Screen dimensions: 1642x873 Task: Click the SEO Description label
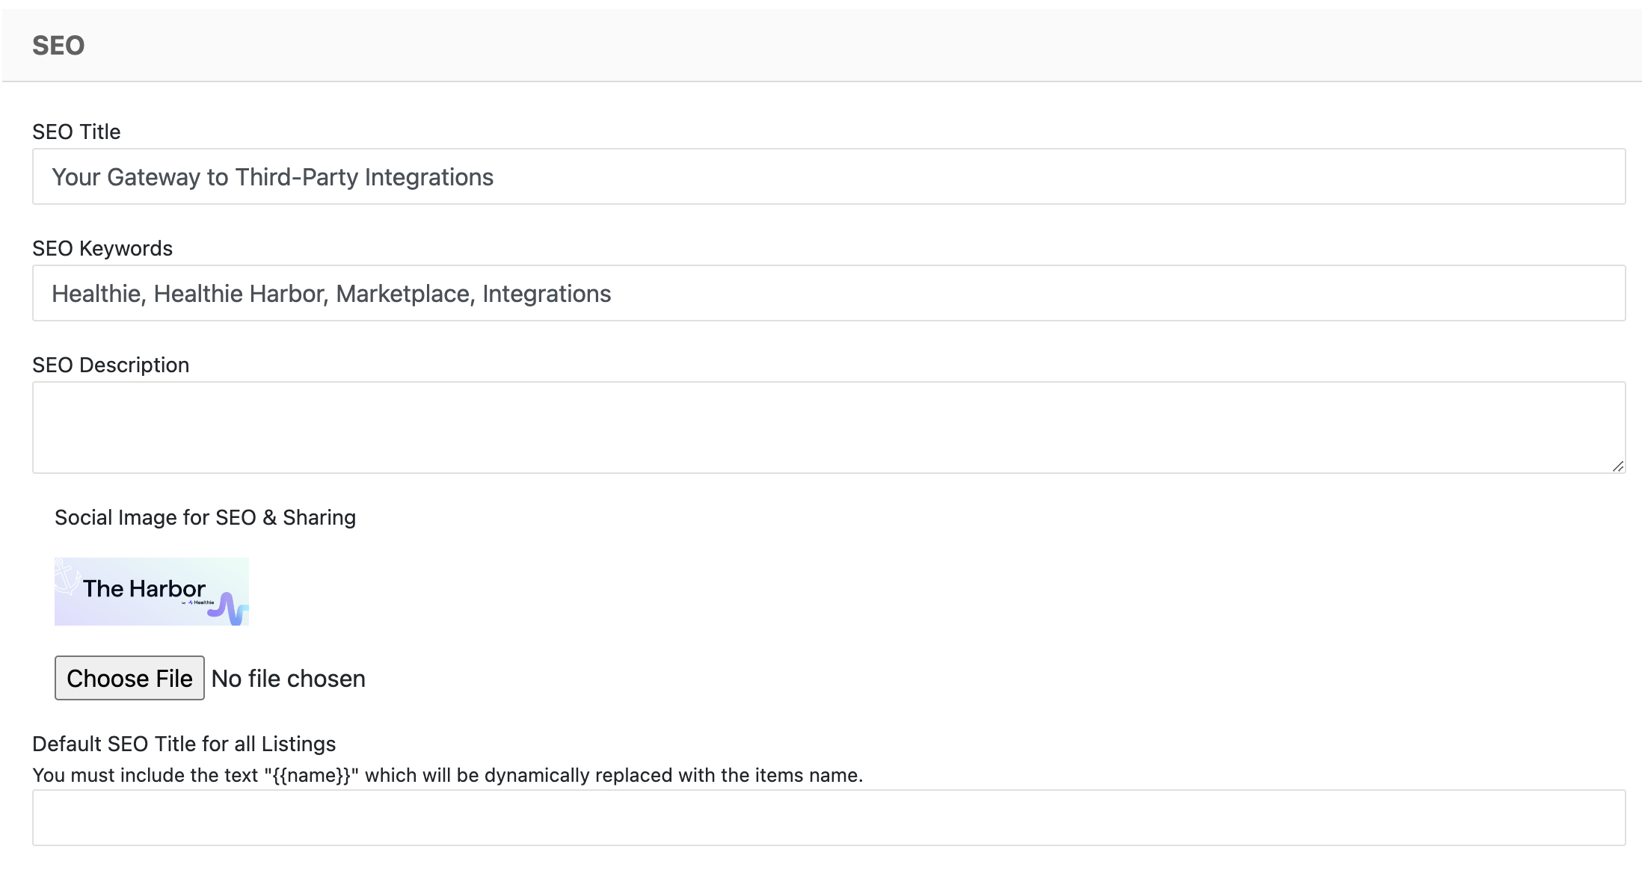[111, 365]
